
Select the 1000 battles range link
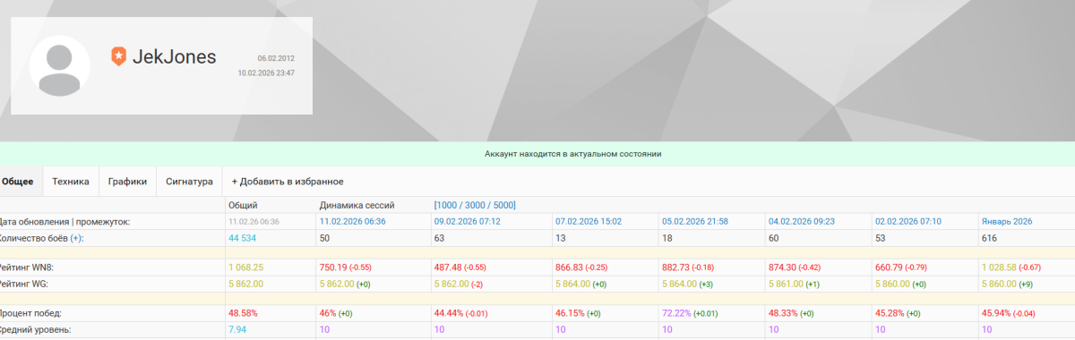(448, 205)
